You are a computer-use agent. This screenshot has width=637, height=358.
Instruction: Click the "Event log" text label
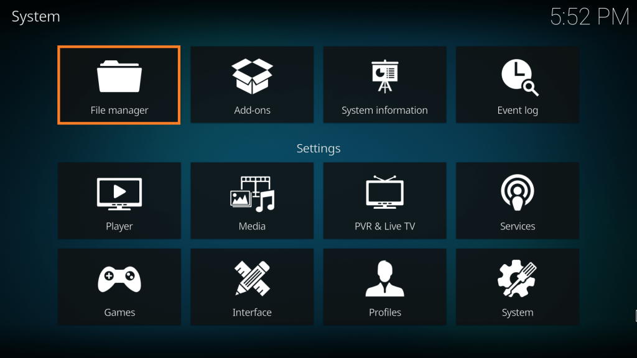coord(518,111)
